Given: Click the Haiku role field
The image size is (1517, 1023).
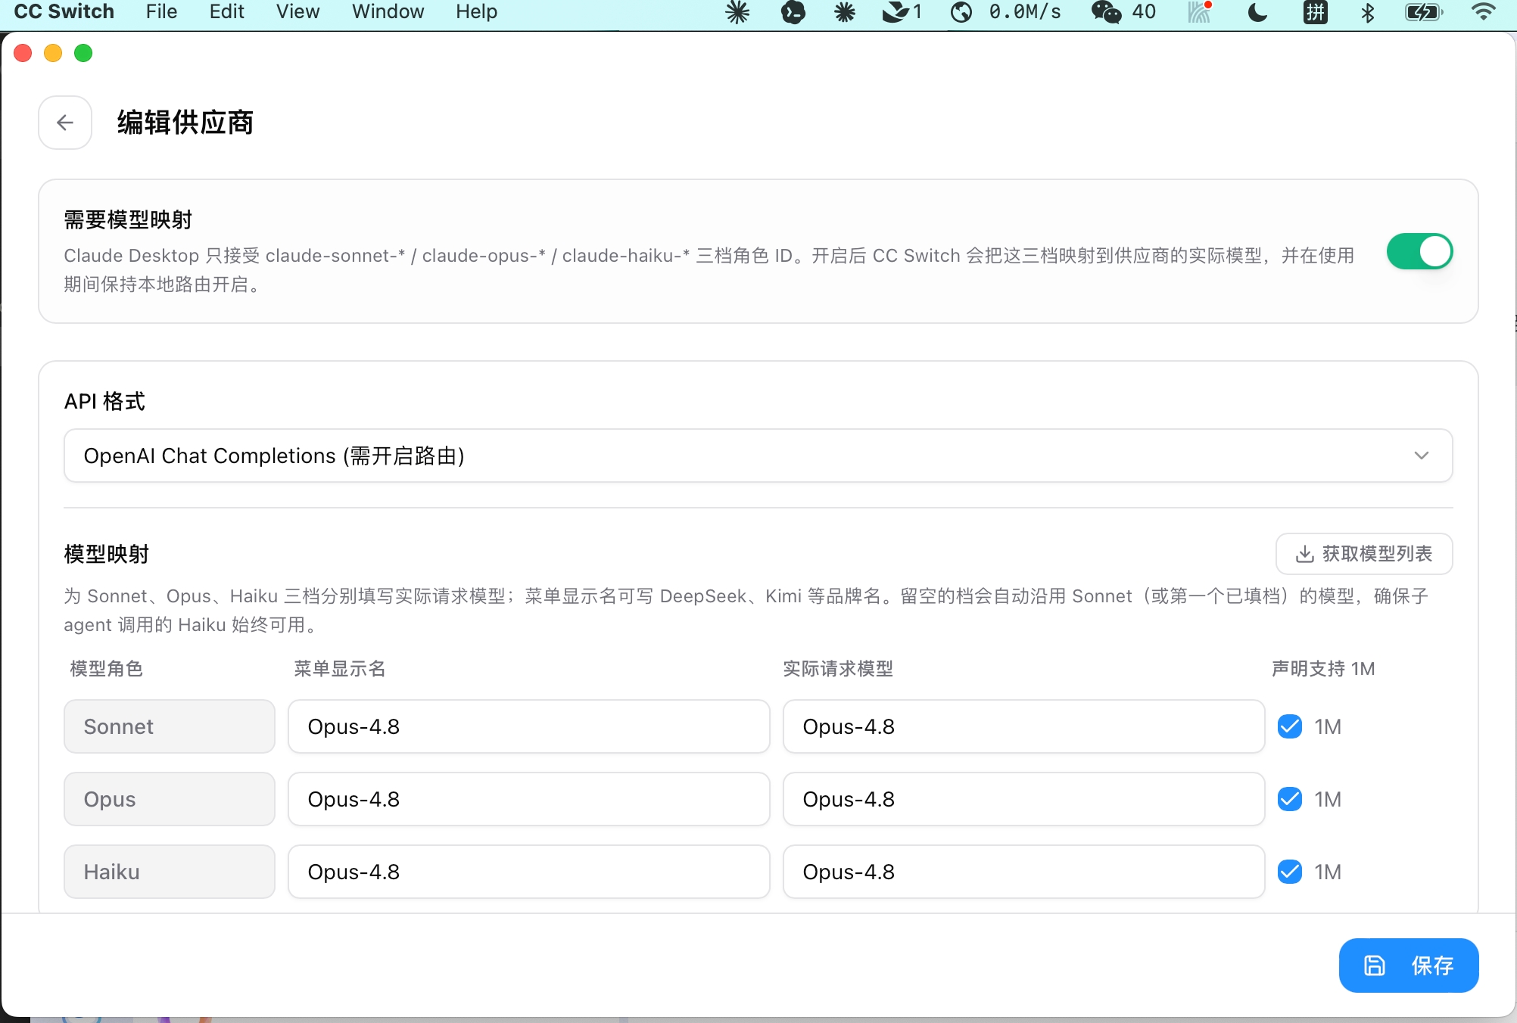Looking at the screenshot, I should tap(170, 872).
